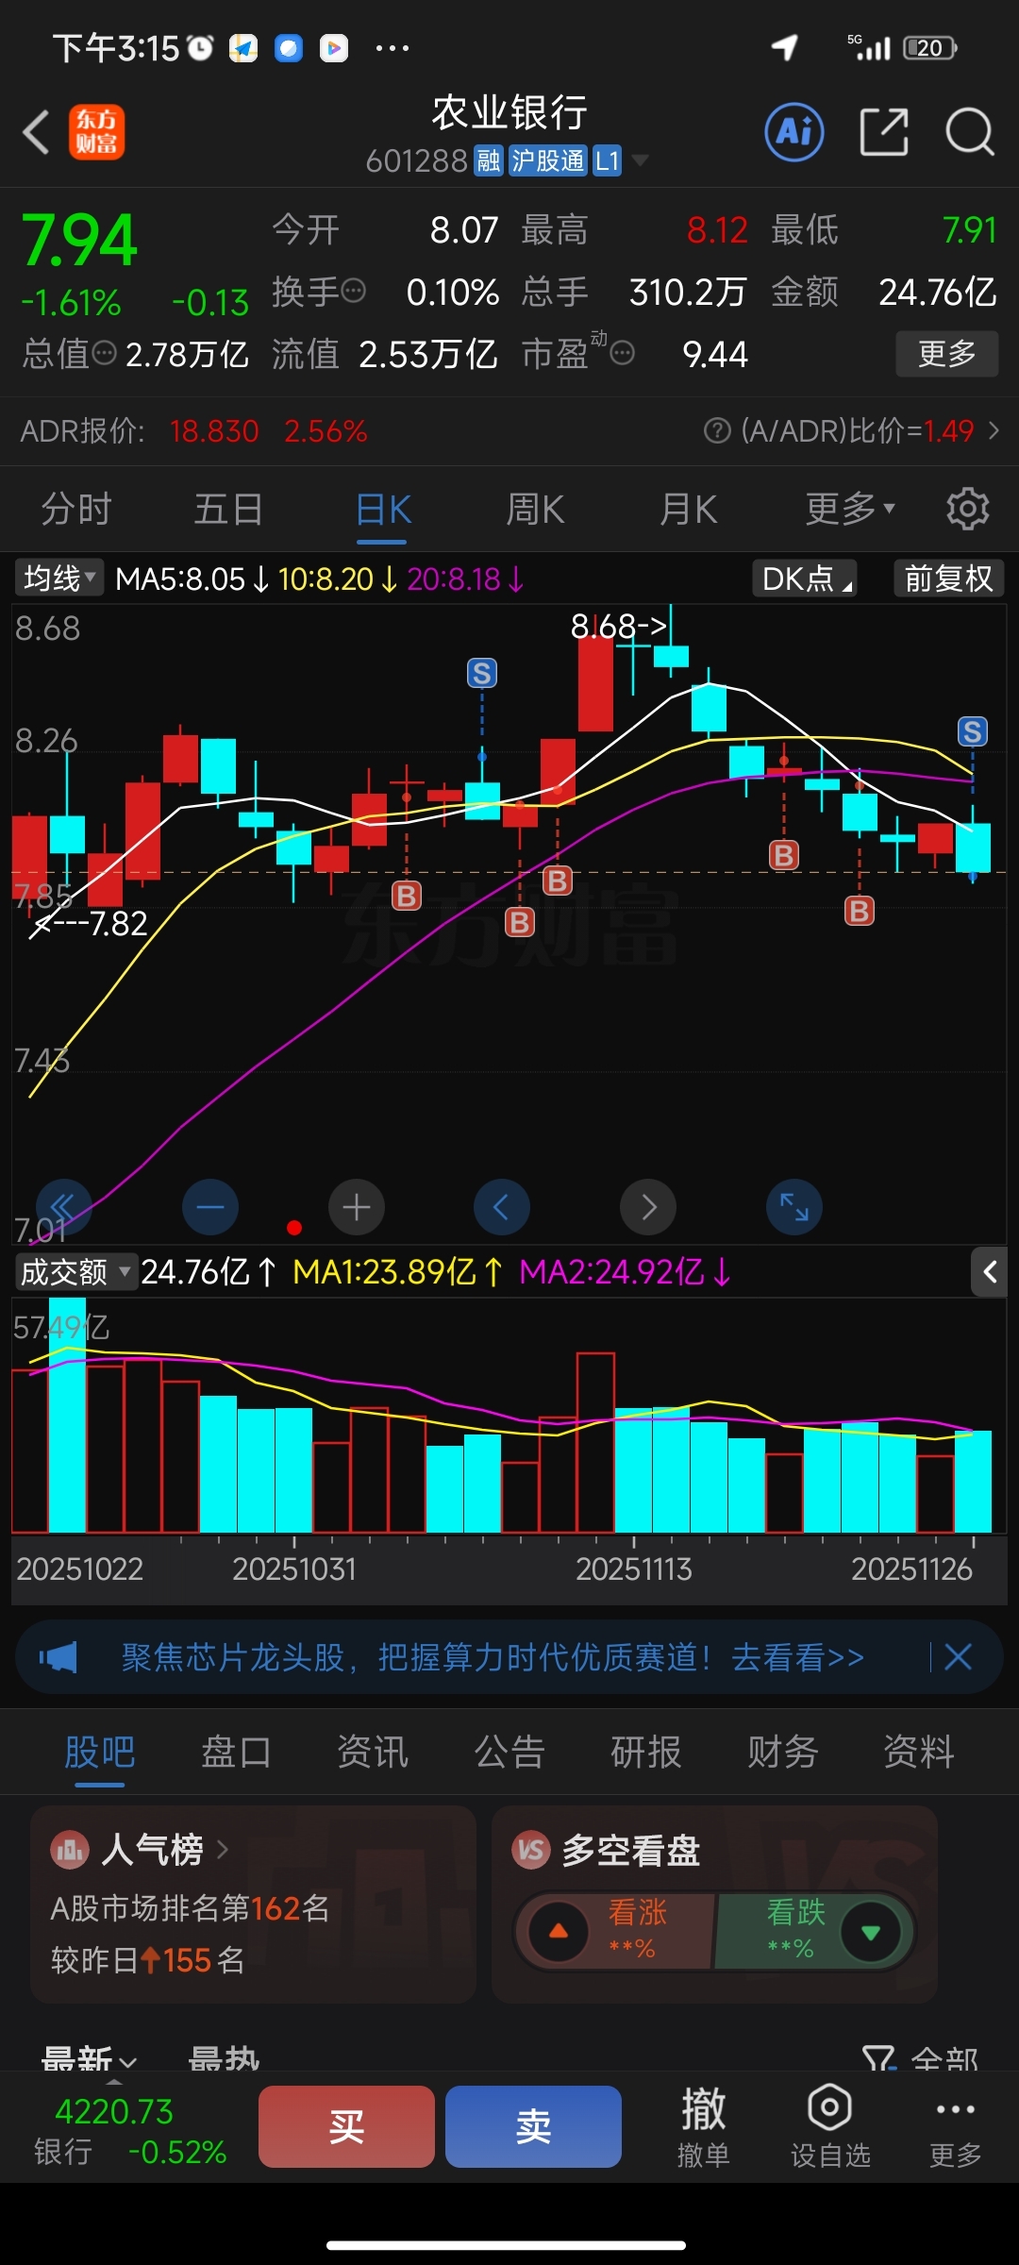Zoom out chart with minus button
This screenshot has height=2265, width=1019.
pos(209,1207)
